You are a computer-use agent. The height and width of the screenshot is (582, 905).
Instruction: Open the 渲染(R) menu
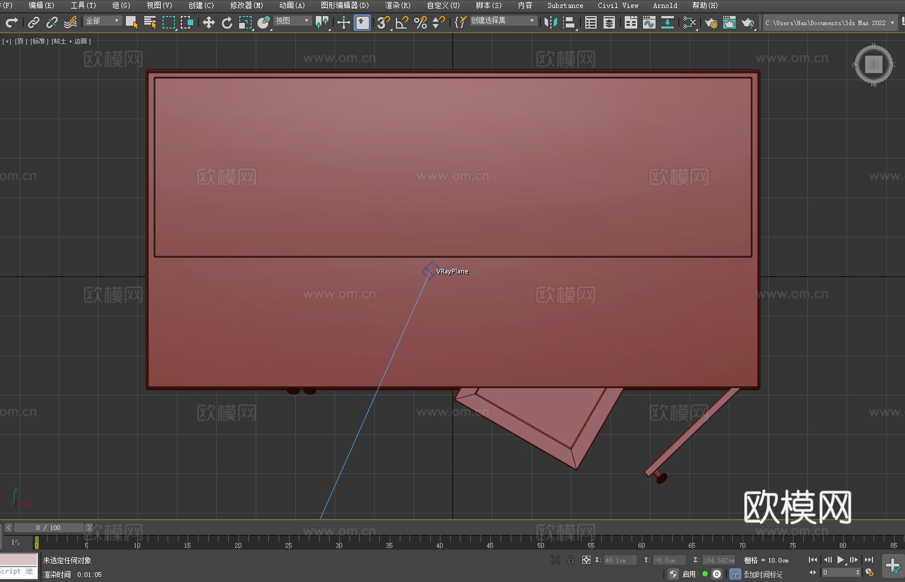click(x=398, y=5)
